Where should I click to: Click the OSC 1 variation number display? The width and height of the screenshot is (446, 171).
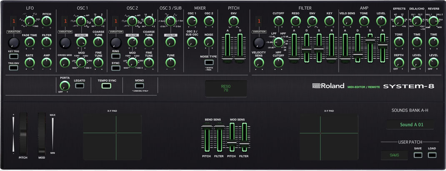click(x=65, y=21)
